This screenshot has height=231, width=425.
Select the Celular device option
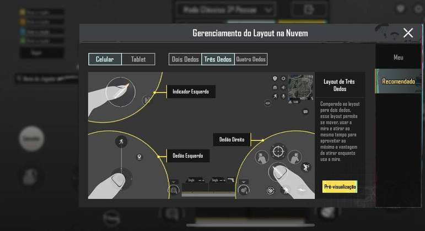105,59
